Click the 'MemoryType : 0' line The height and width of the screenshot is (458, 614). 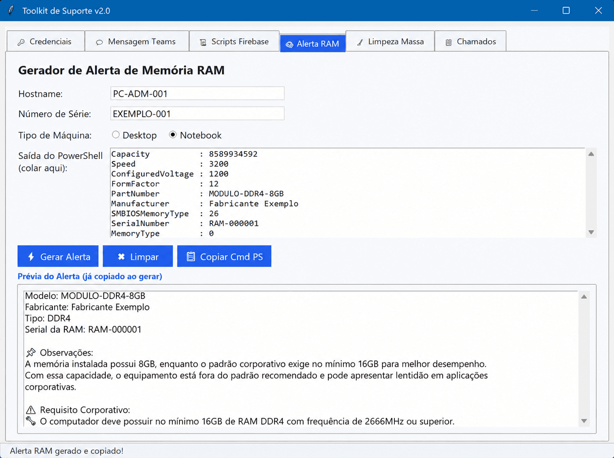click(162, 233)
